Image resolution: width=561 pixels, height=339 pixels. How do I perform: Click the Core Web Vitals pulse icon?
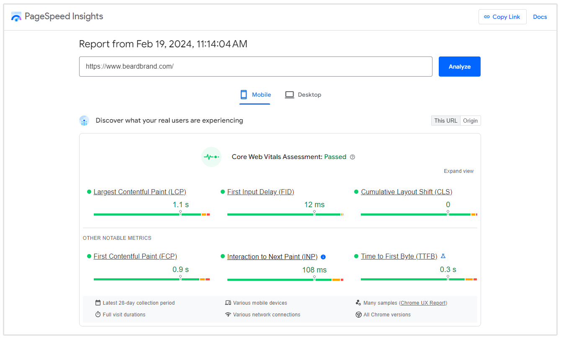(211, 157)
